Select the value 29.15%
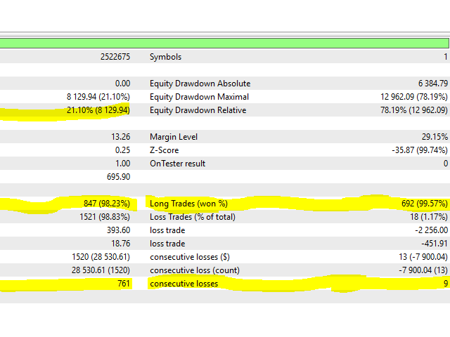The width and height of the screenshot is (450, 337). coord(435,137)
